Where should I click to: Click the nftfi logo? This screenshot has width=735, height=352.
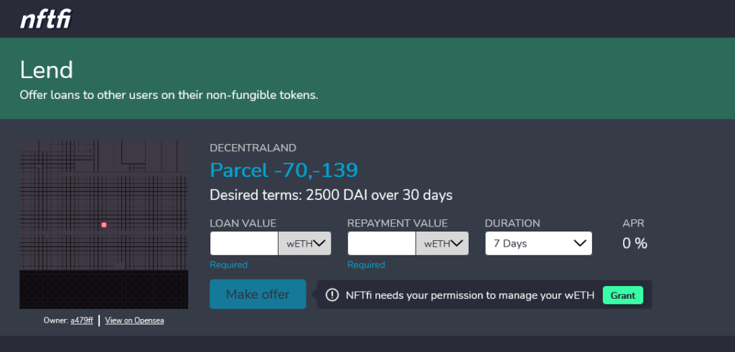[x=45, y=19]
